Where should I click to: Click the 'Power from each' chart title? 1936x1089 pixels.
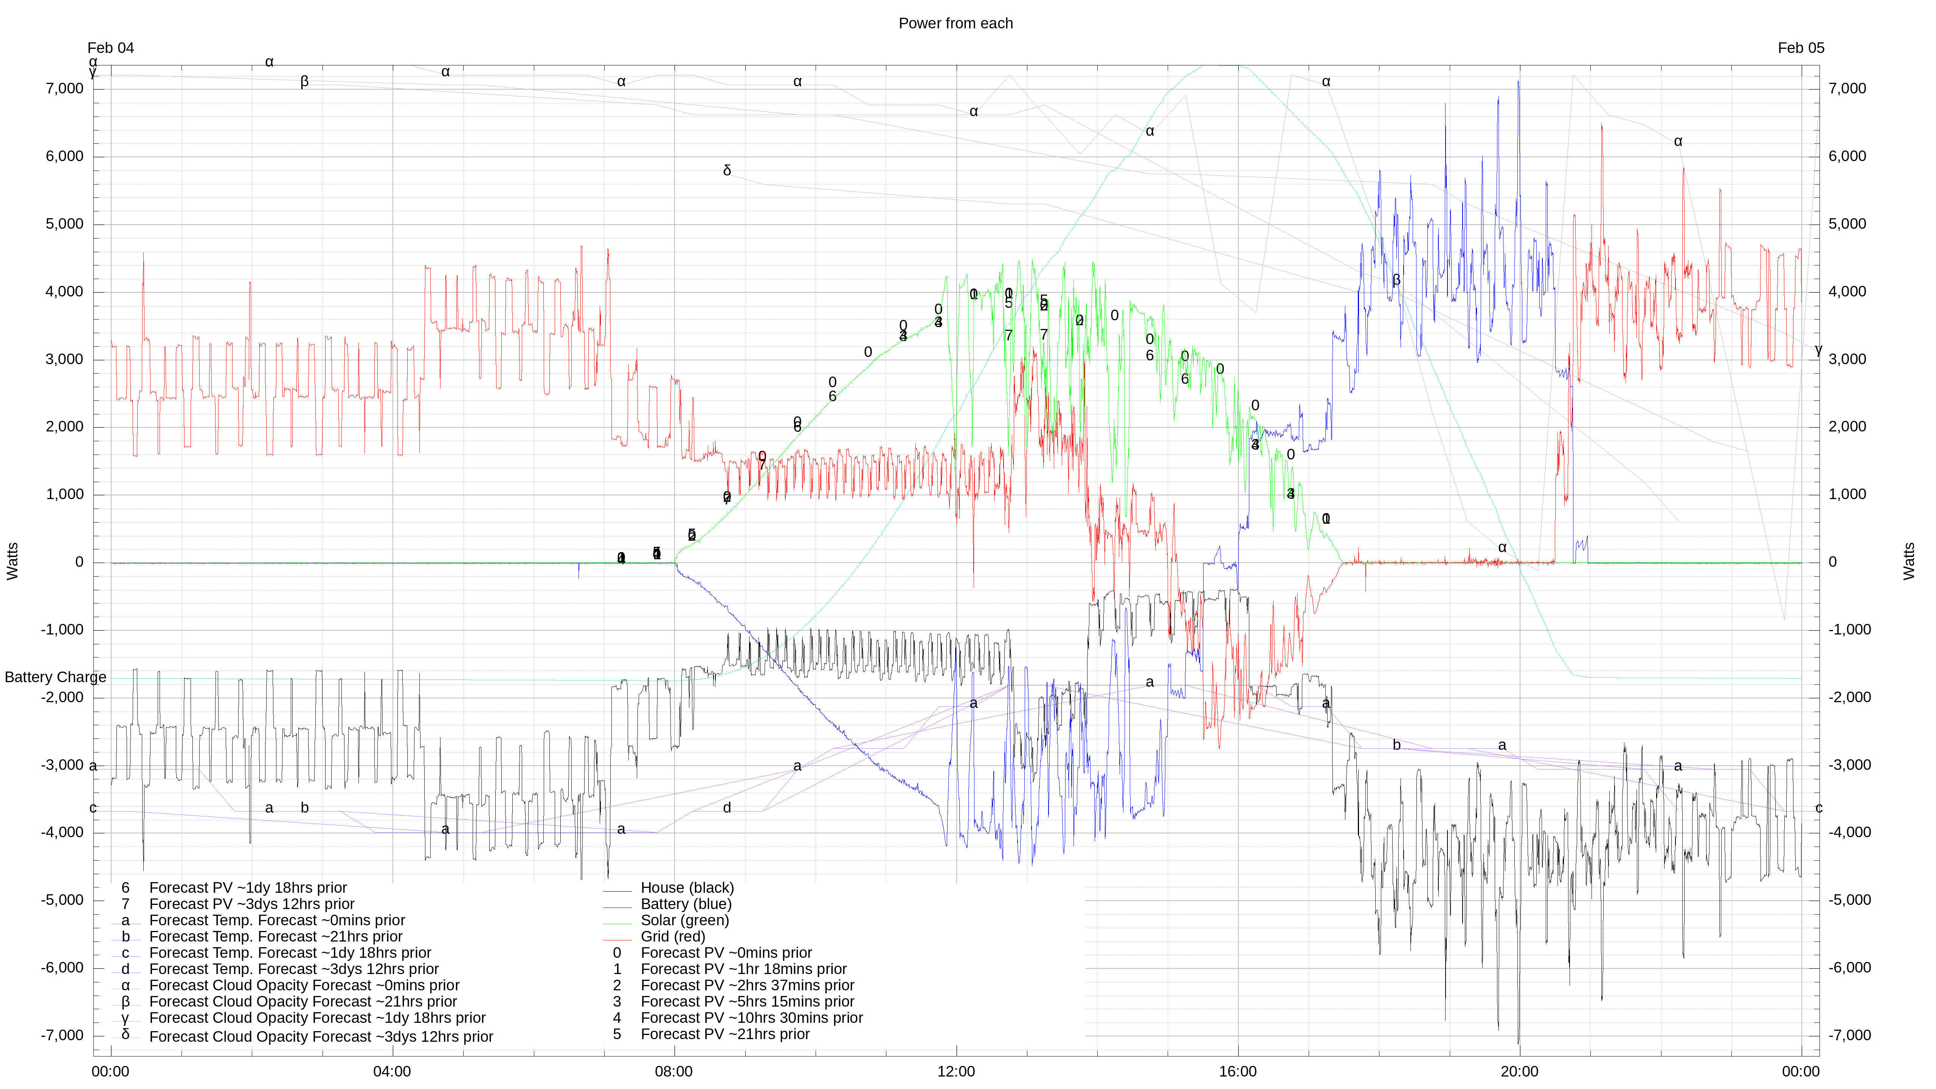pos(955,23)
